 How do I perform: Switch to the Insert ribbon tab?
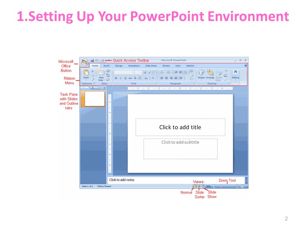pyautogui.click(x=106, y=66)
